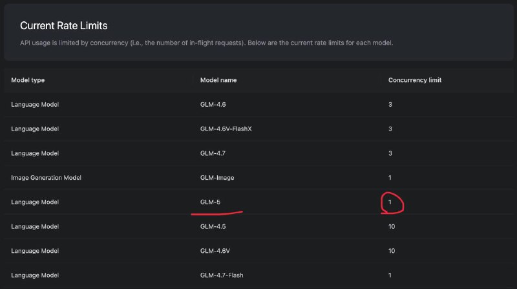Click the concurrency limit value for GLM-4.5

coord(392,226)
